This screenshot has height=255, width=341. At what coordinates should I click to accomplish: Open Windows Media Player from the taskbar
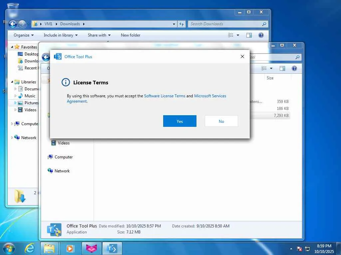click(x=70, y=248)
